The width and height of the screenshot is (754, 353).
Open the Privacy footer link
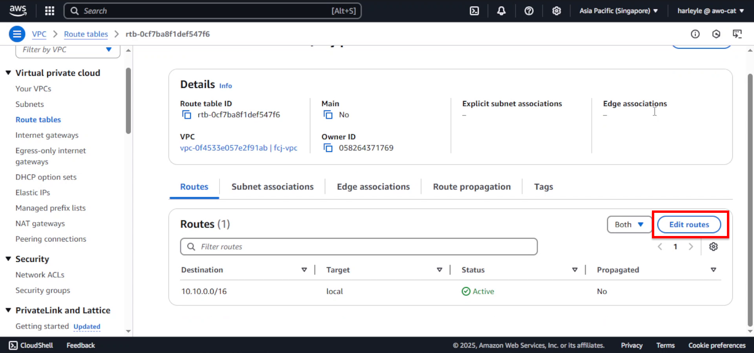pos(631,345)
